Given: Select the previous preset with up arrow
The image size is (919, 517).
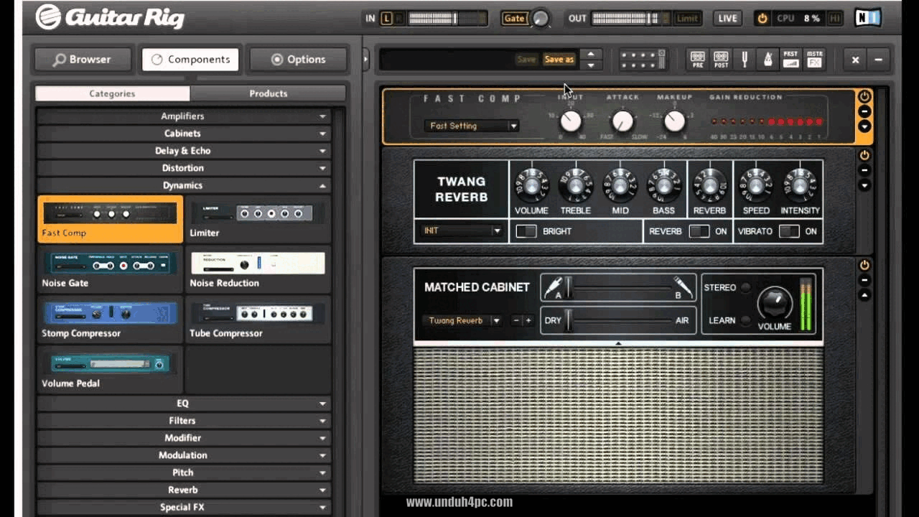Looking at the screenshot, I should click(x=591, y=54).
